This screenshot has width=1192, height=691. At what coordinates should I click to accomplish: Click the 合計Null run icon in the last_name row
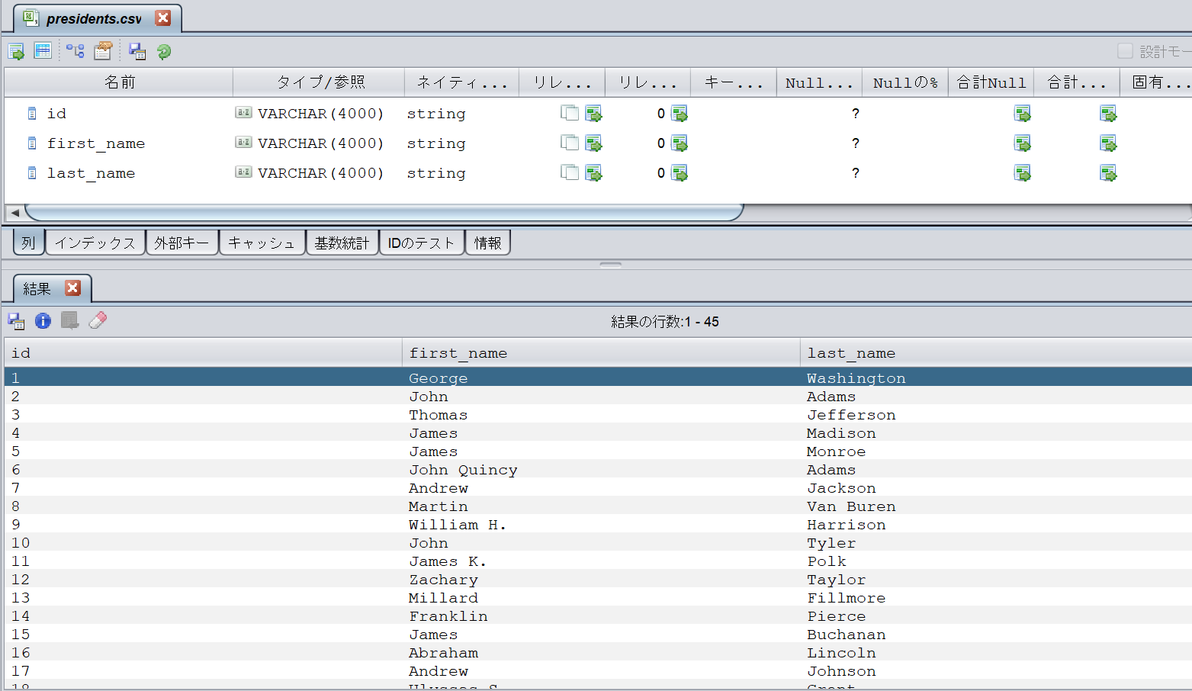point(1023,172)
